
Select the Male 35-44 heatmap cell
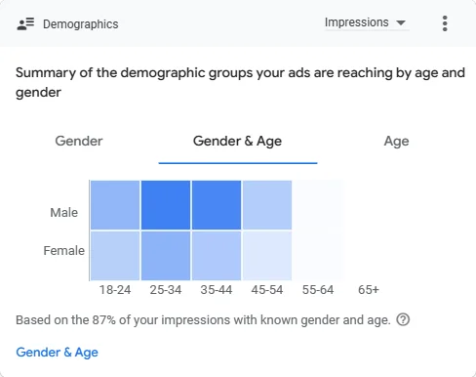click(217, 205)
